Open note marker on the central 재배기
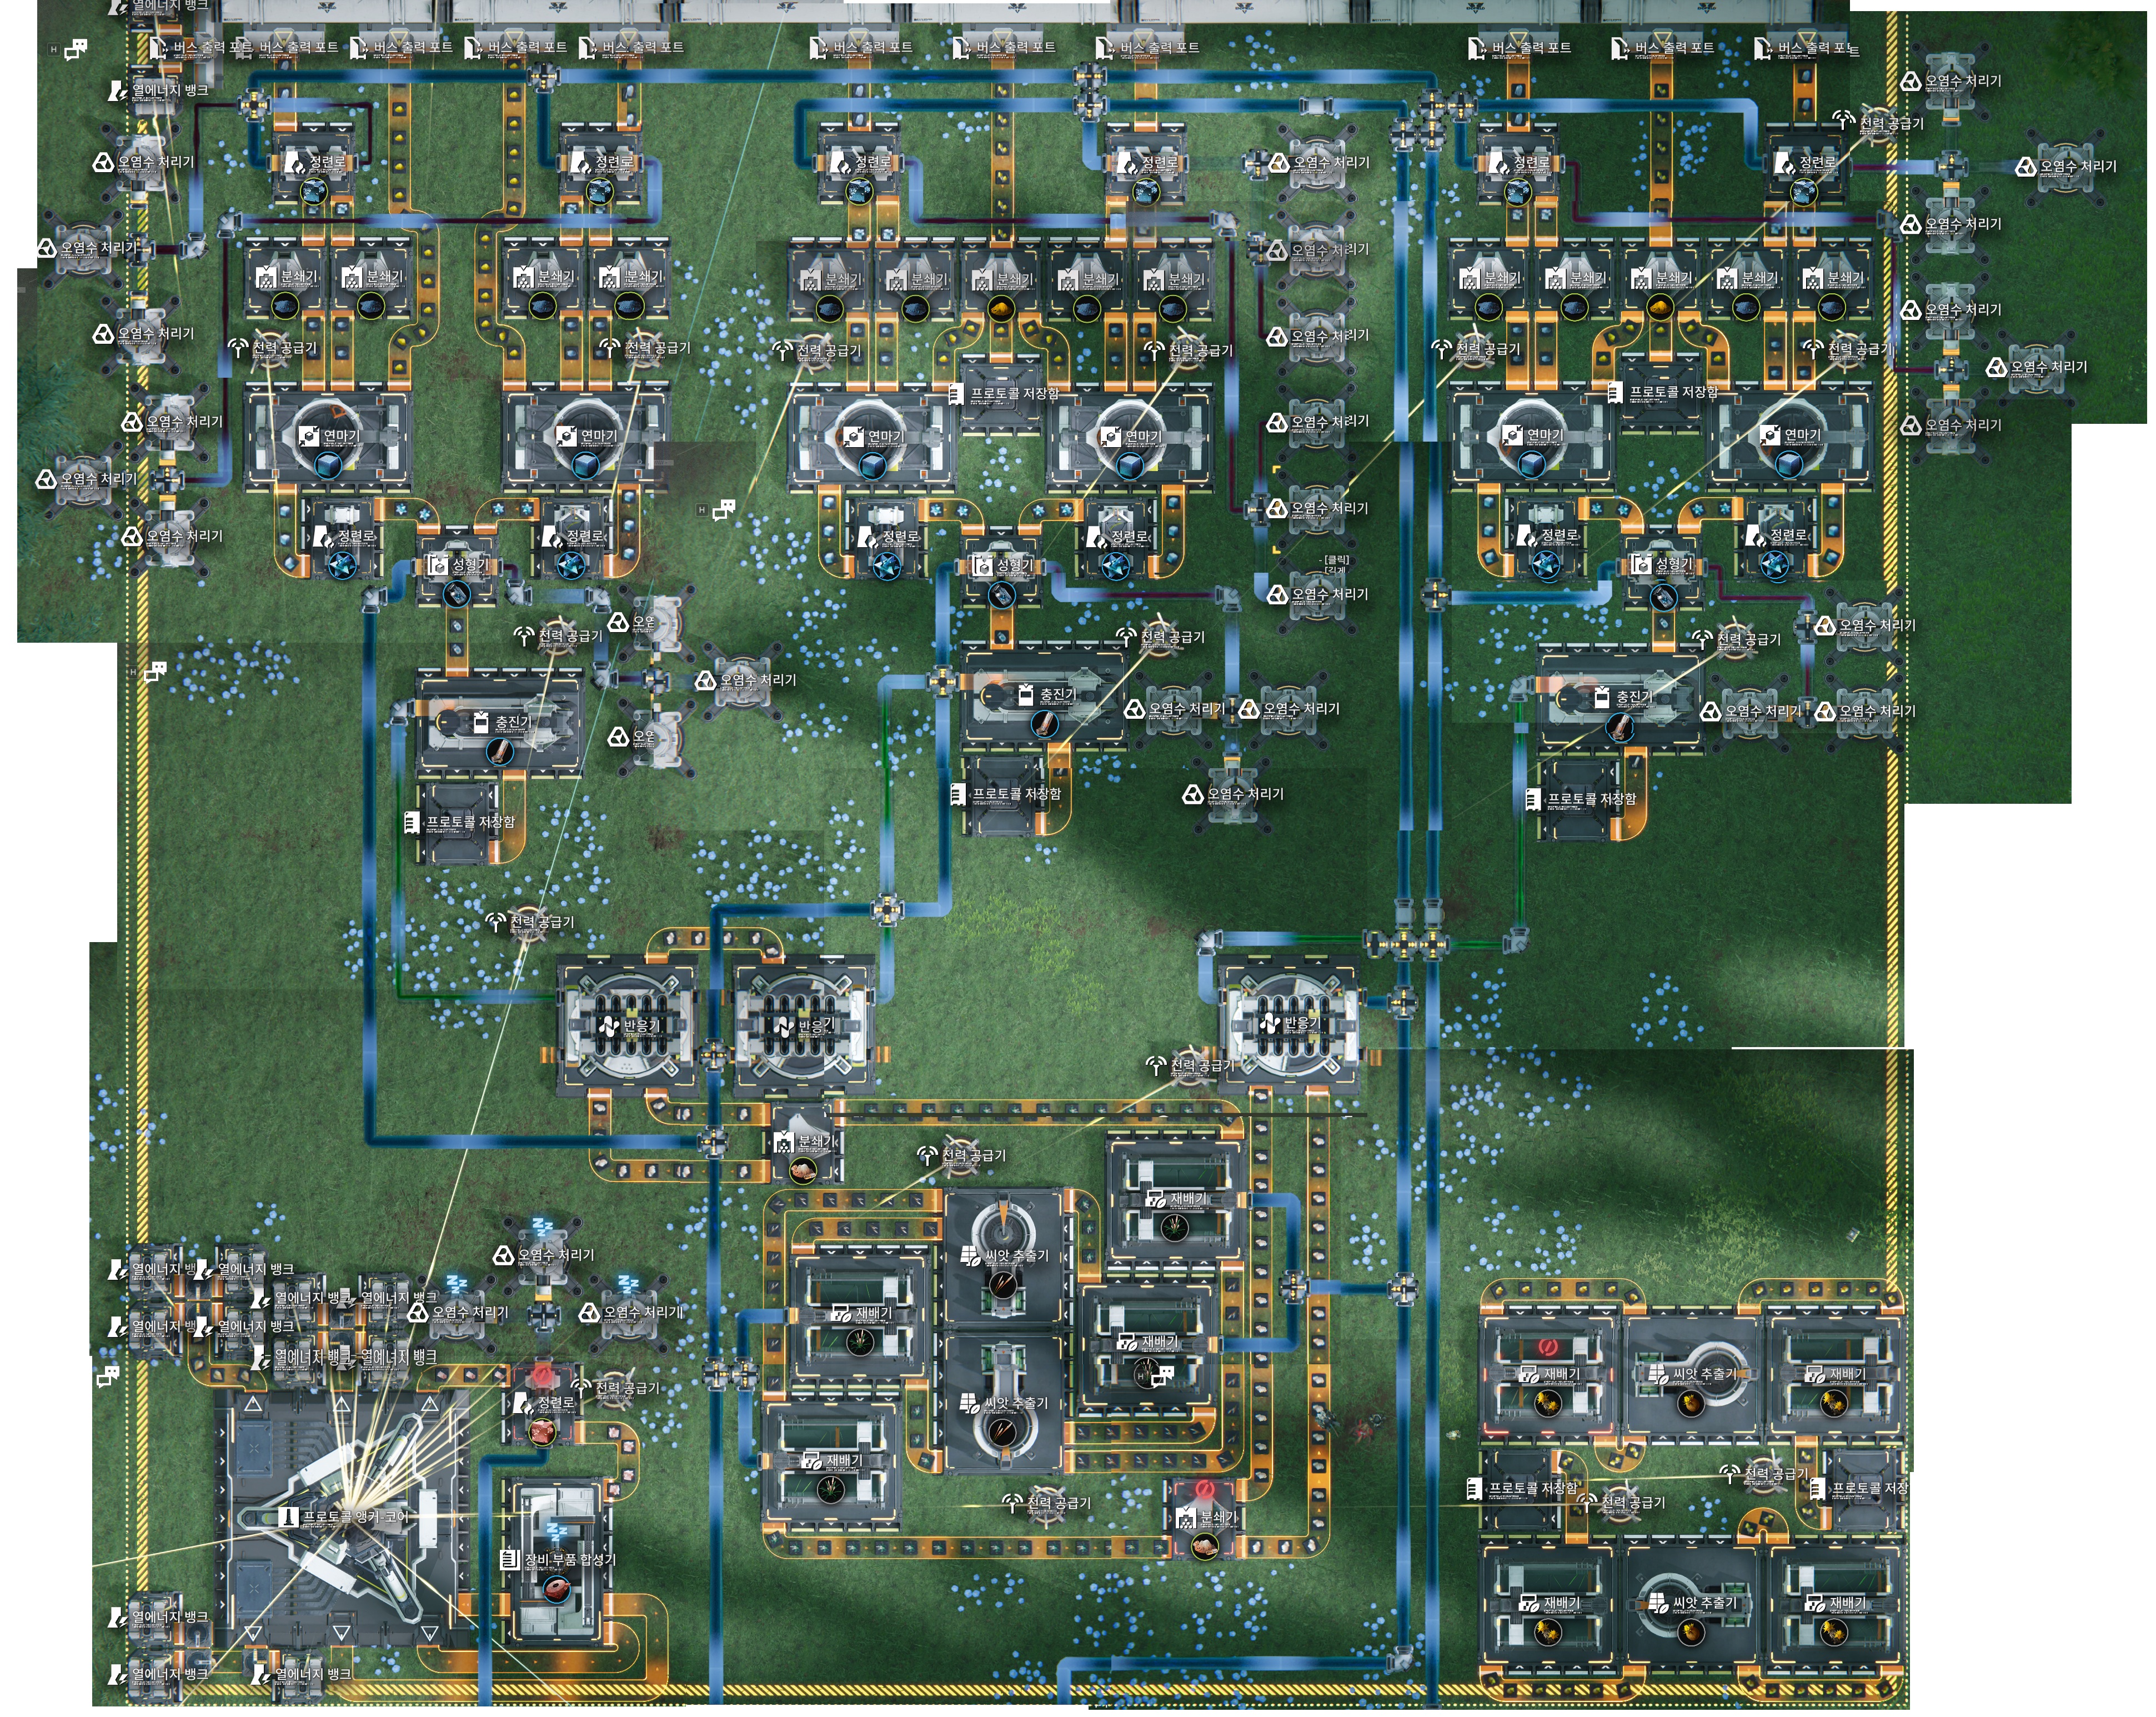Screen dimensions: 2156x1717 1161,1376
